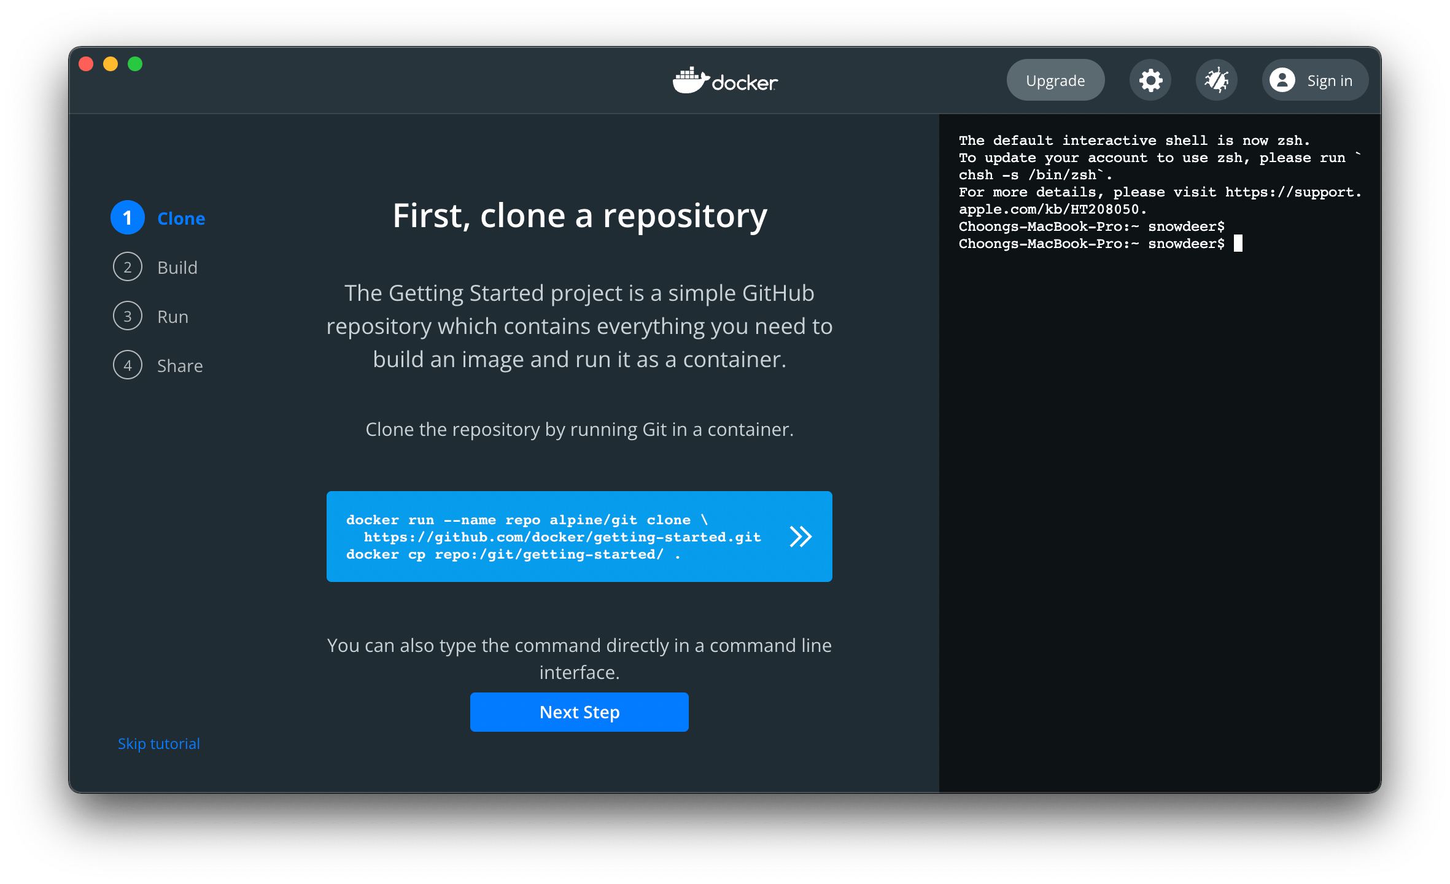Go to the Build step

[177, 268]
